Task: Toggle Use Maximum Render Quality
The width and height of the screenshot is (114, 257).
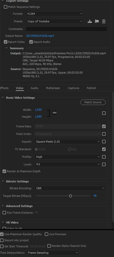Action: tap(2, 234)
